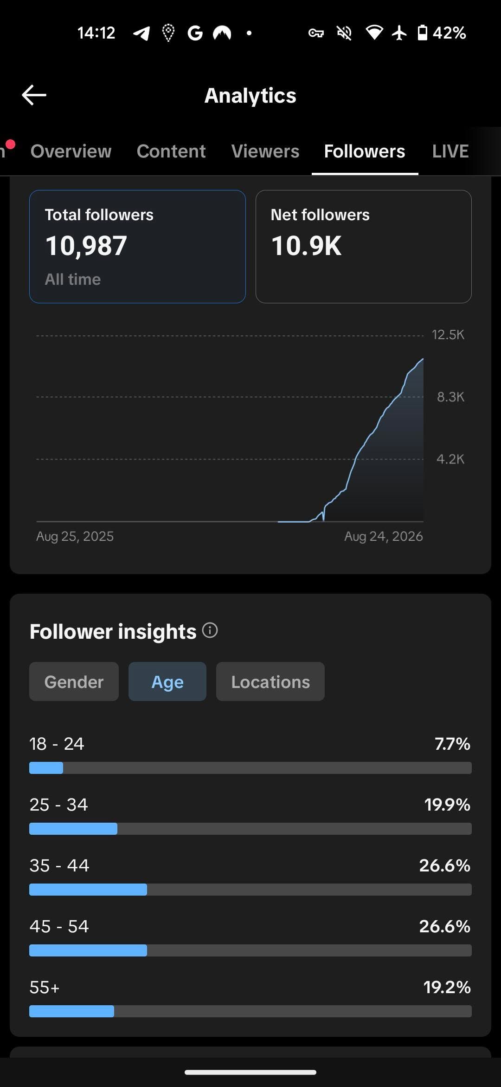Select the Net followers card

click(x=364, y=247)
